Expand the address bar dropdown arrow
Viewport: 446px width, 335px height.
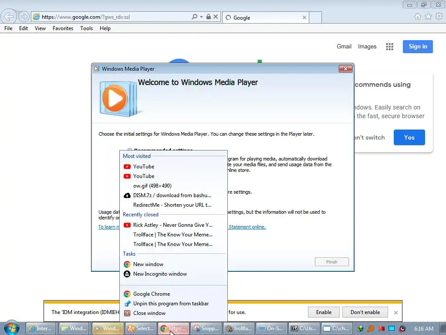pos(201,17)
